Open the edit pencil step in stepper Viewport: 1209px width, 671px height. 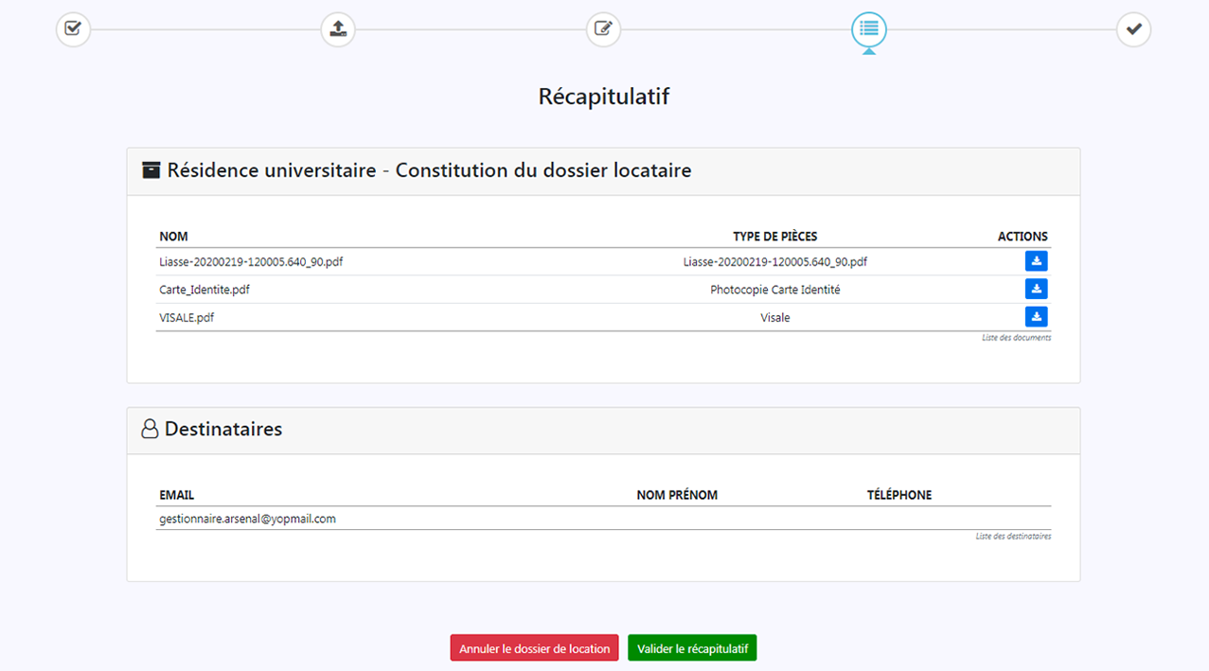603,29
